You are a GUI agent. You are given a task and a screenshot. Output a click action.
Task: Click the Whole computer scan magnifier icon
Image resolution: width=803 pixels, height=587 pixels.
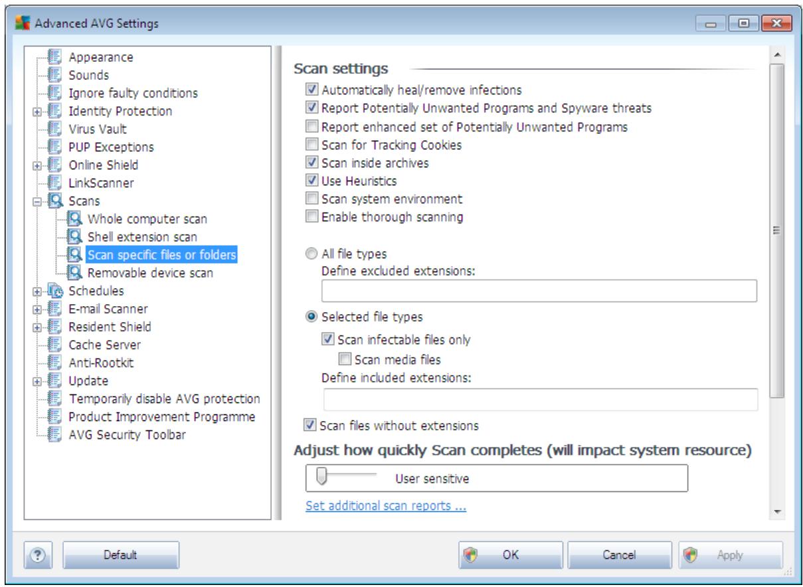(x=76, y=218)
